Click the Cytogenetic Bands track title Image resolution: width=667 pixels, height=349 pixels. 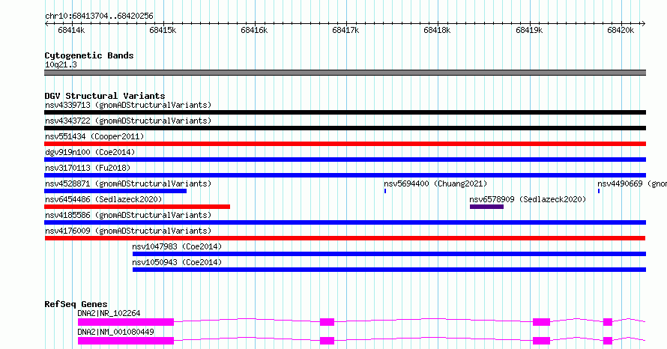click(x=89, y=55)
